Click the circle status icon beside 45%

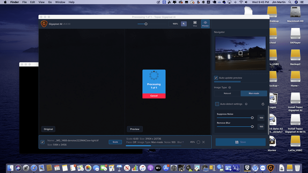tap(199, 142)
